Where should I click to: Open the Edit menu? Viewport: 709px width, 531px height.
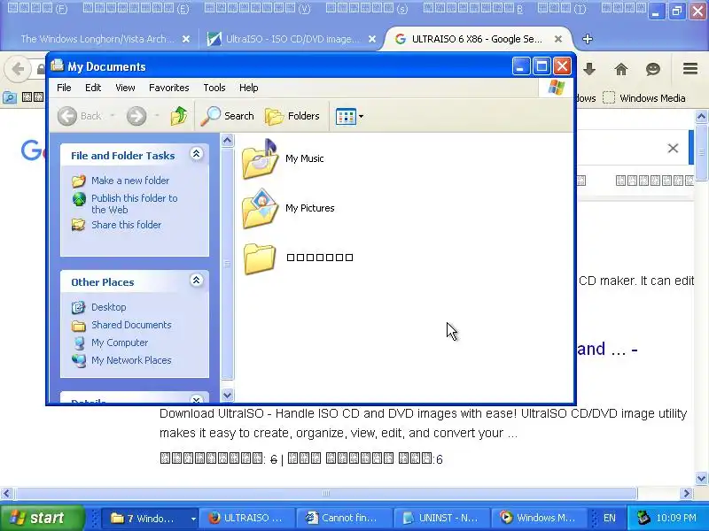(93, 88)
